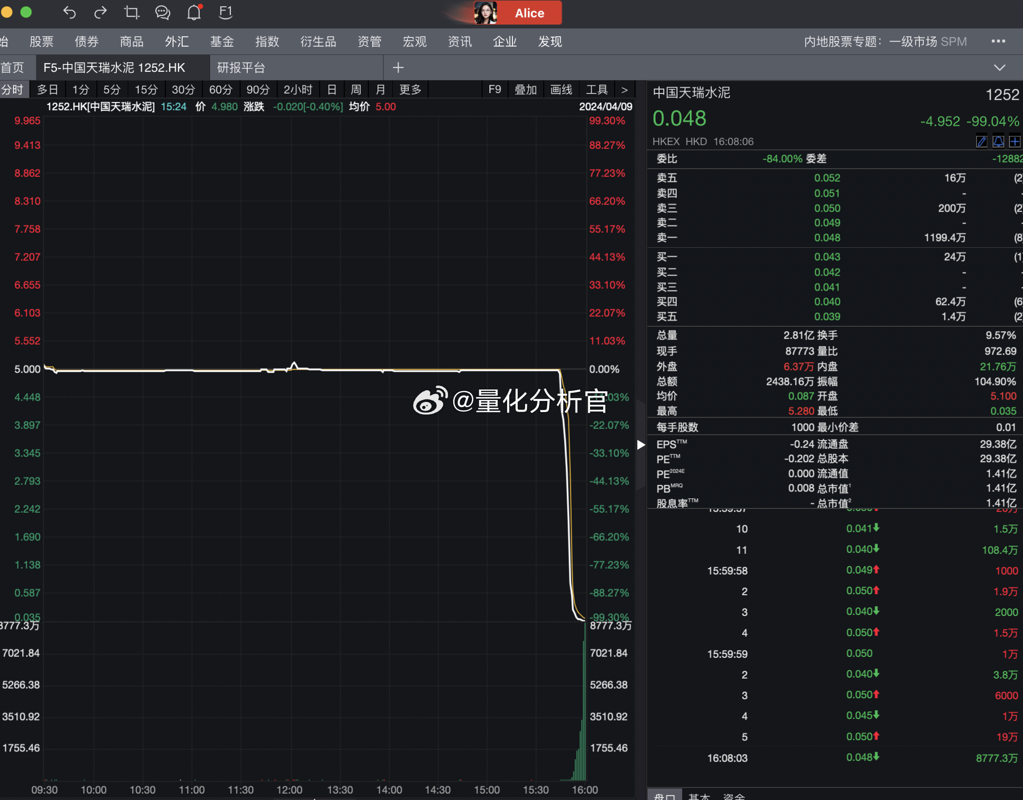Click the redo forward arrow icon
Image resolution: width=1023 pixels, height=800 pixels.
tap(100, 13)
